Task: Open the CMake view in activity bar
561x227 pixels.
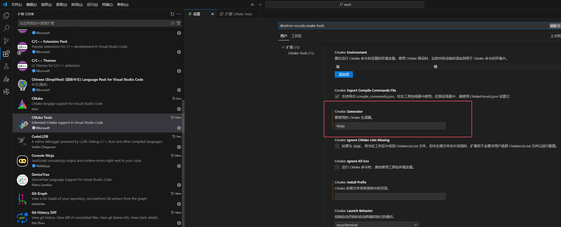Action: tap(6, 79)
